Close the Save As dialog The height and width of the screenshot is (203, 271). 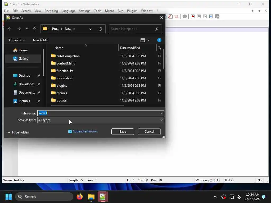[x=161, y=17]
